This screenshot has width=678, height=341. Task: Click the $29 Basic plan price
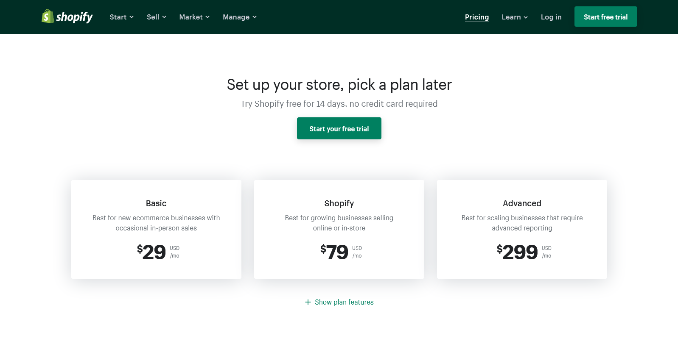[151, 252]
